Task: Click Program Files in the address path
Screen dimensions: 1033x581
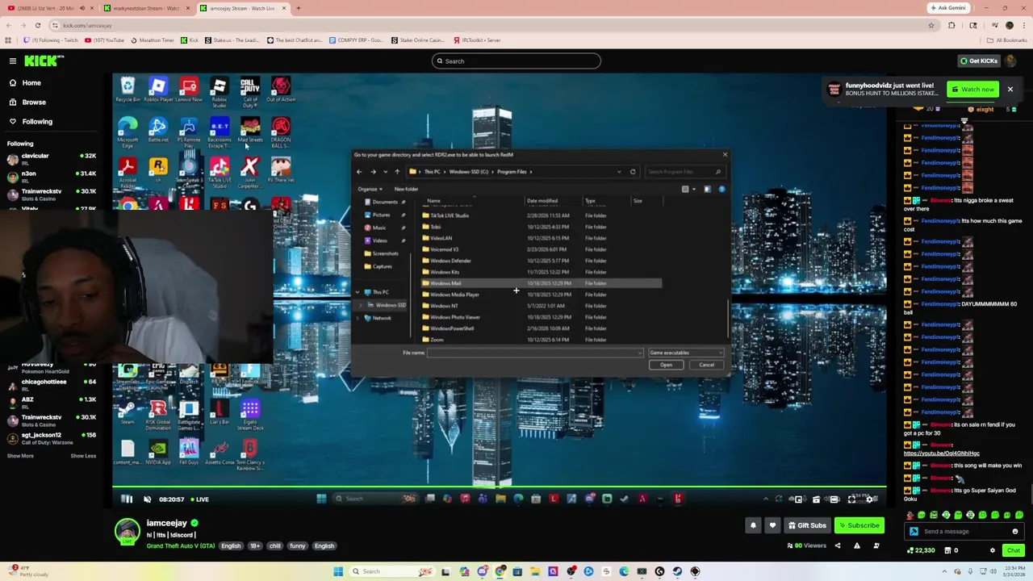Action: 512,172
